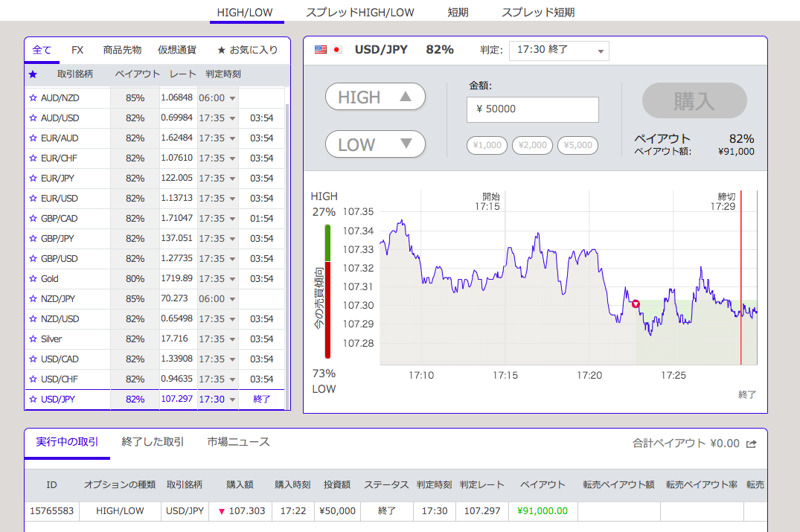The width and height of the screenshot is (800, 532).
Task: Click the star next to EUR/JPY
Action: point(33,179)
